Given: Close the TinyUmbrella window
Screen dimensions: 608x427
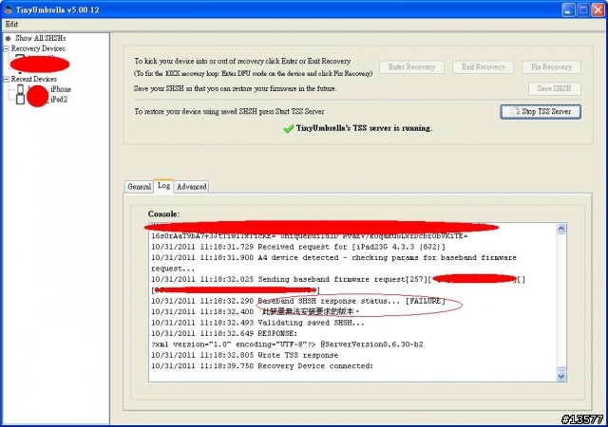Looking at the screenshot, I should click(598, 10).
